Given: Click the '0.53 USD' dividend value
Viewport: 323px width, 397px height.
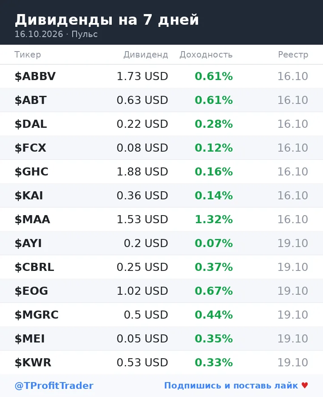Looking at the screenshot, I should (142, 362).
